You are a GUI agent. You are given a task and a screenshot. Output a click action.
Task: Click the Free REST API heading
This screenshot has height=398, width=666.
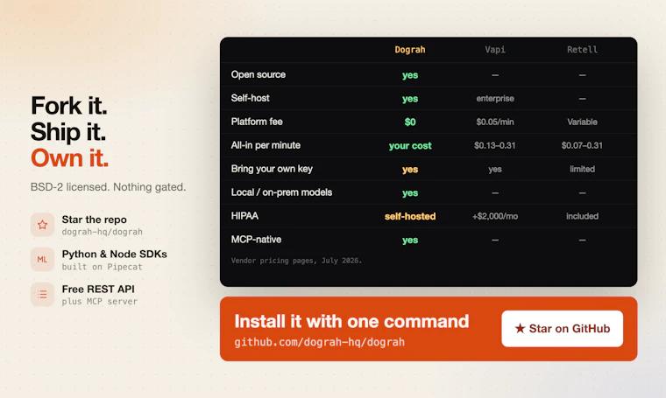[98, 289]
